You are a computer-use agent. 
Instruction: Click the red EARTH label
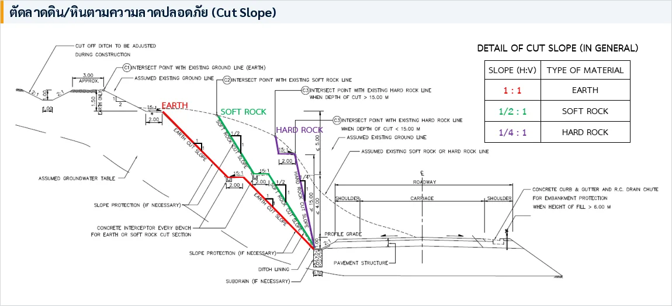point(175,106)
